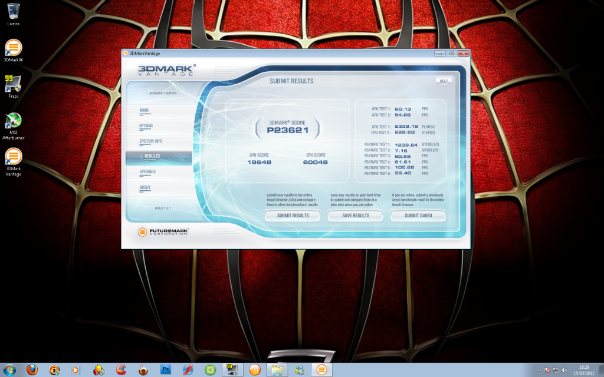Click the Submit Results panel heading

[291, 81]
